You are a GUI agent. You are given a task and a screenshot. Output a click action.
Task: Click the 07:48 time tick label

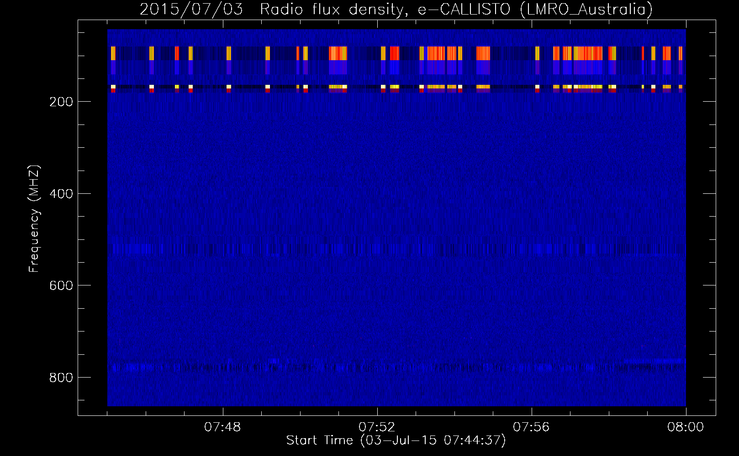click(222, 427)
